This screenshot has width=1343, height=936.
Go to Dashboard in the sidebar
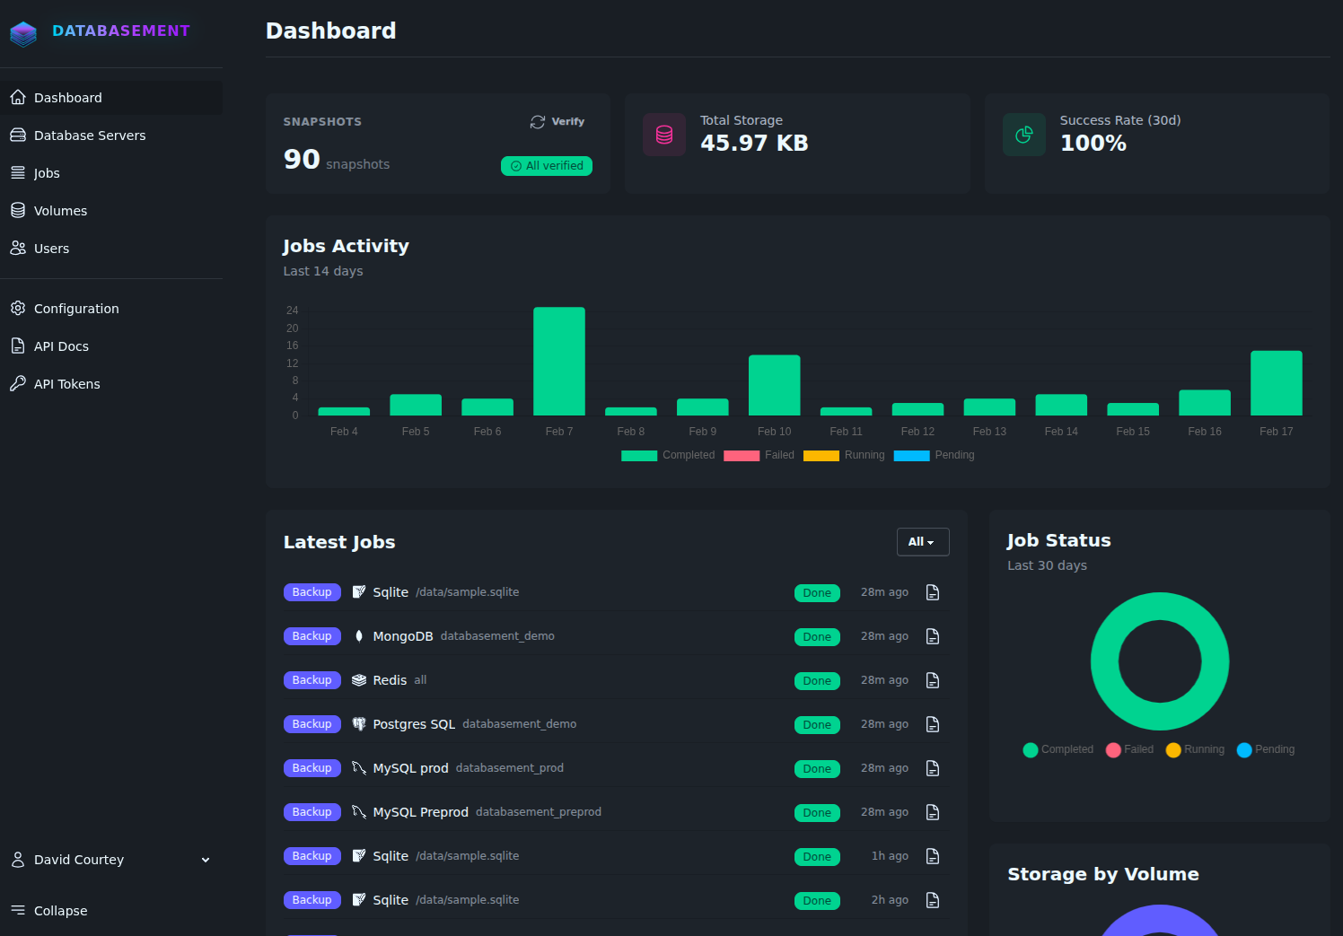pyautogui.click(x=111, y=97)
